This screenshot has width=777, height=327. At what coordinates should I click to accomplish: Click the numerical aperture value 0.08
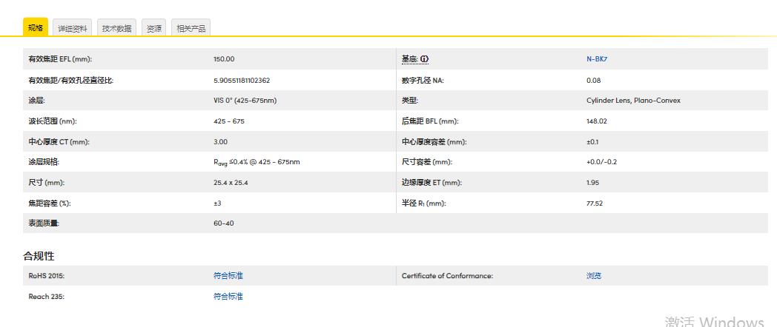pos(593,80)
